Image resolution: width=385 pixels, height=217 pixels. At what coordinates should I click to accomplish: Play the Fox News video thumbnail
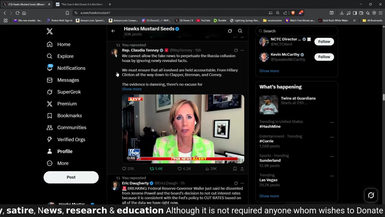click(183, 129)
